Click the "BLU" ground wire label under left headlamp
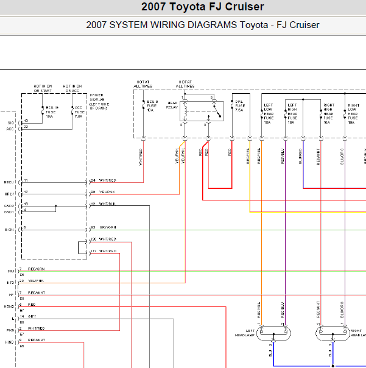The width and height of the screenshot is (366, 368). click(x=270, y=353)
